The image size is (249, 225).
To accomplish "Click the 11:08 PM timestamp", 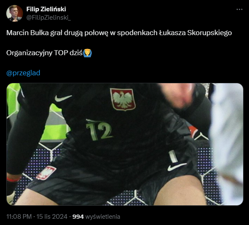I will [19, 217].
